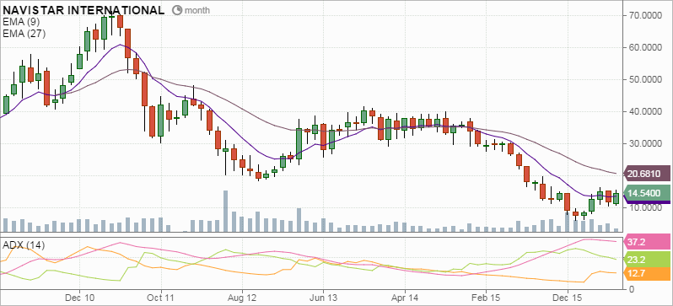Click the 20.6810 EMA price tag
Viewport: 673px width, 306px height.
648,174
